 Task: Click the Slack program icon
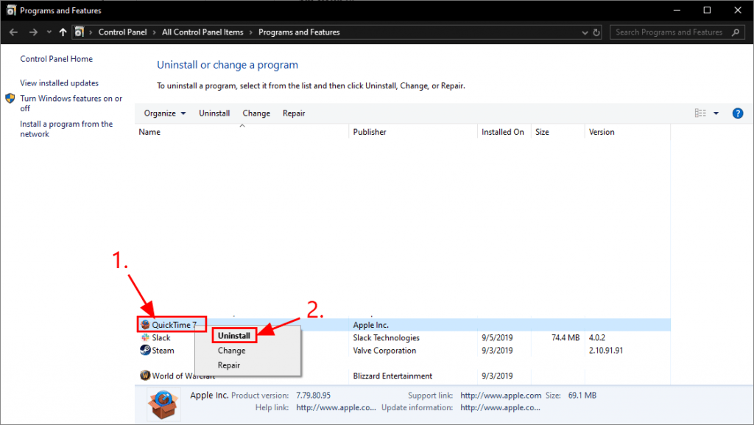point(145,338)
